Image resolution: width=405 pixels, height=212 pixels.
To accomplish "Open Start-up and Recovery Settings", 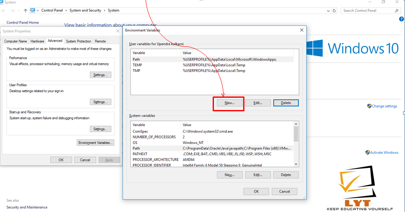I will [100, 129].
